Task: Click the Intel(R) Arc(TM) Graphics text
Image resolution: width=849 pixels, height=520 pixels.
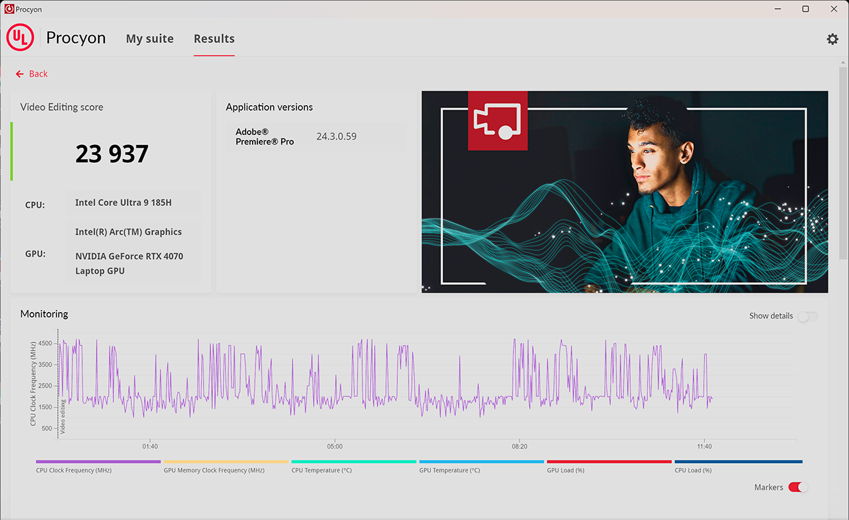Action: (129, 232)
